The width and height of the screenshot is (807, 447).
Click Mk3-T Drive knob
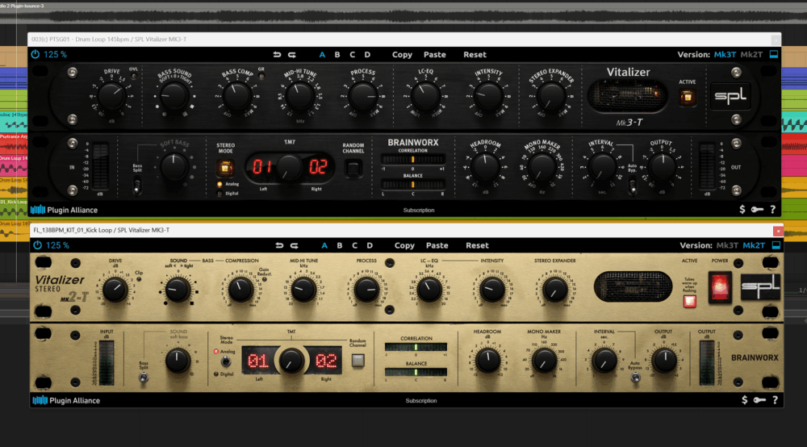111,96
